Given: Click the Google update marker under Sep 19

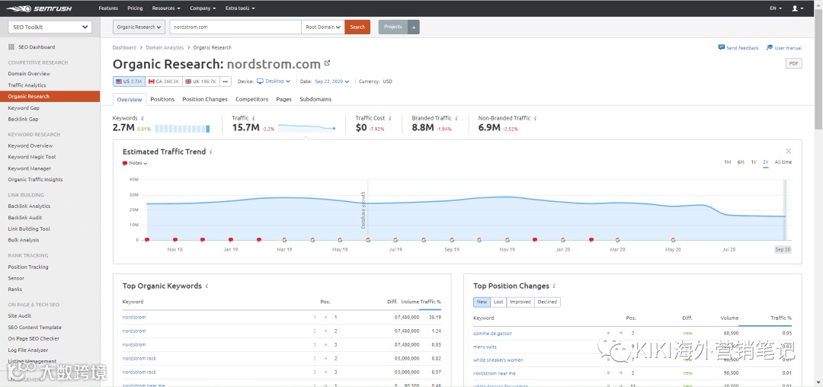Looking at the screenshot, I should click(451, 240).
